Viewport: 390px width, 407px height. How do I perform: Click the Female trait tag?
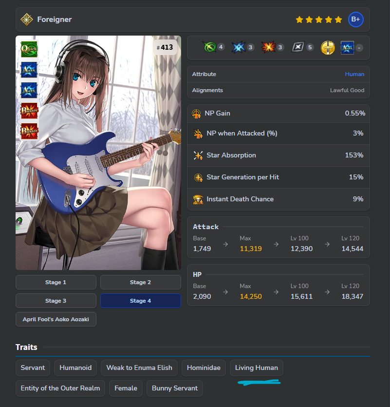point(126,388)
